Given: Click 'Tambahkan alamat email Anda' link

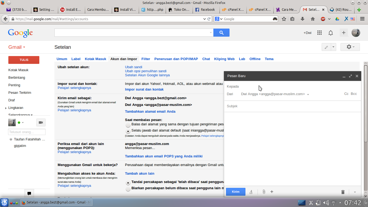Looking at the screenshot, I should pos(150,112).
